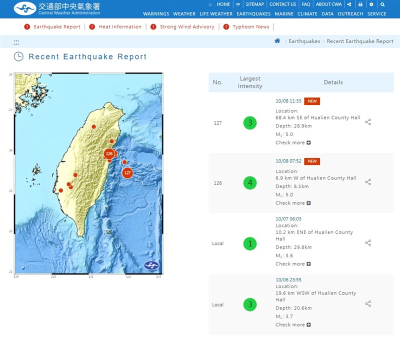The height and width of the screenshot is (338, 400).
Task: Open the EARTHQUAKES menu
Action: click(253, 14)
